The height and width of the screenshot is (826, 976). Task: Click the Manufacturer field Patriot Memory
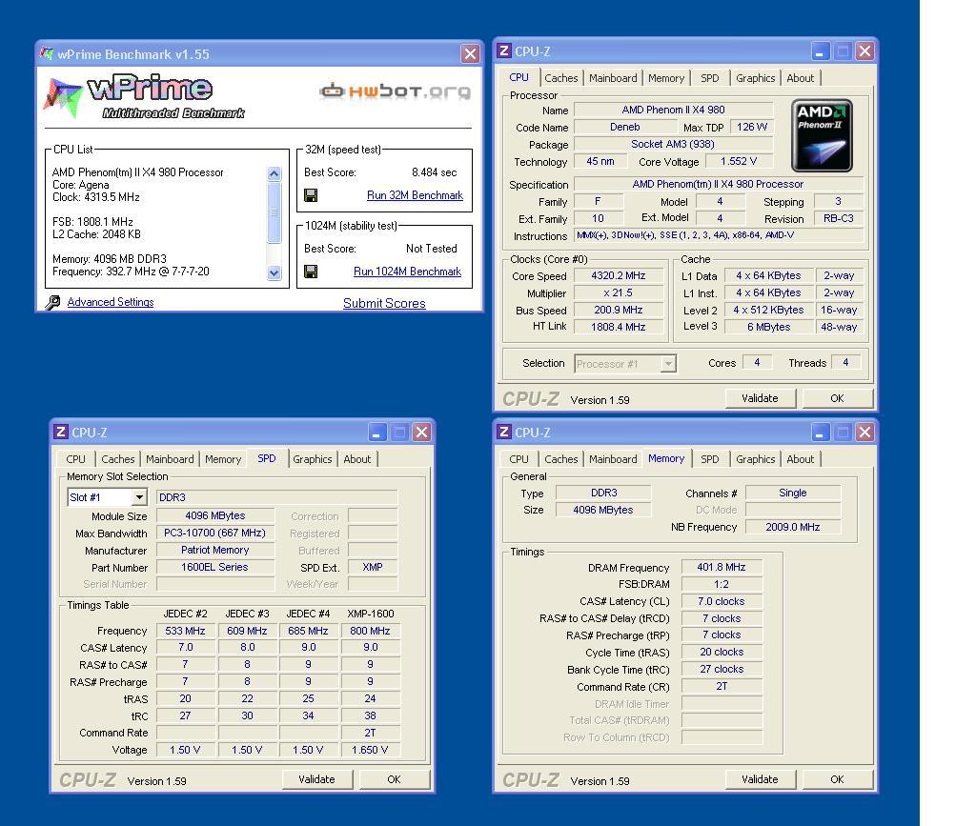pyautogui.click(x=214, y=551)
